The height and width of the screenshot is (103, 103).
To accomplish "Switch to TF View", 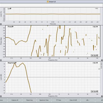I will [58, 100].
